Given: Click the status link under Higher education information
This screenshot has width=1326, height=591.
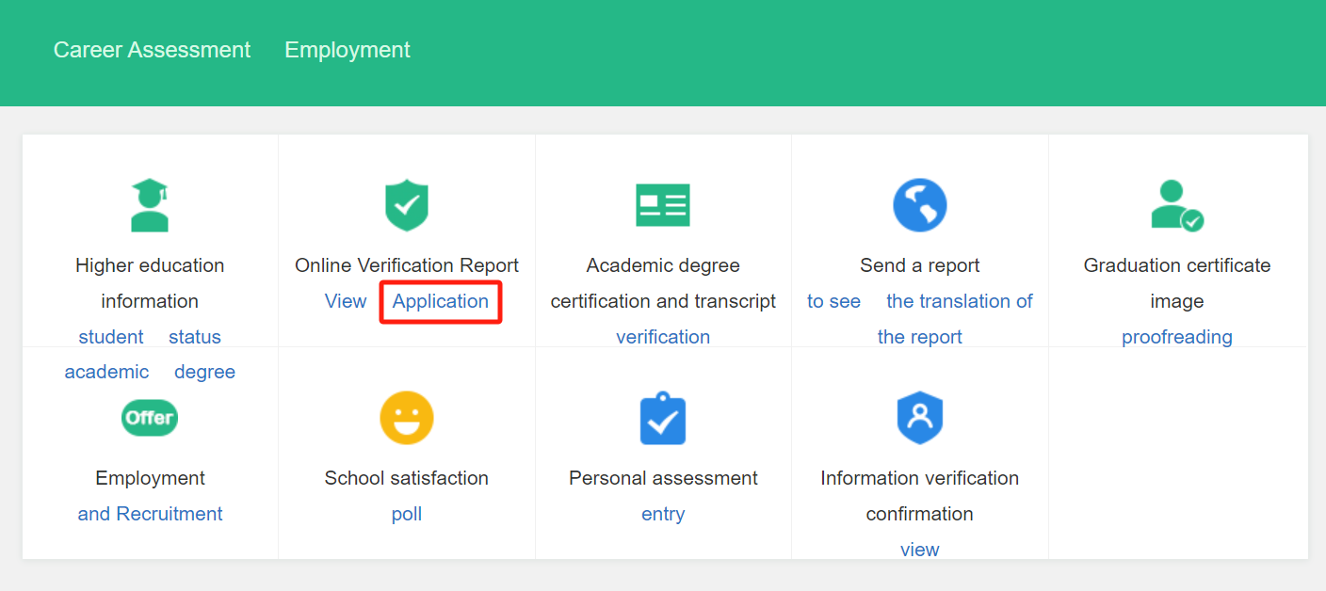Looking at the screenshot, I should (197, 336).
